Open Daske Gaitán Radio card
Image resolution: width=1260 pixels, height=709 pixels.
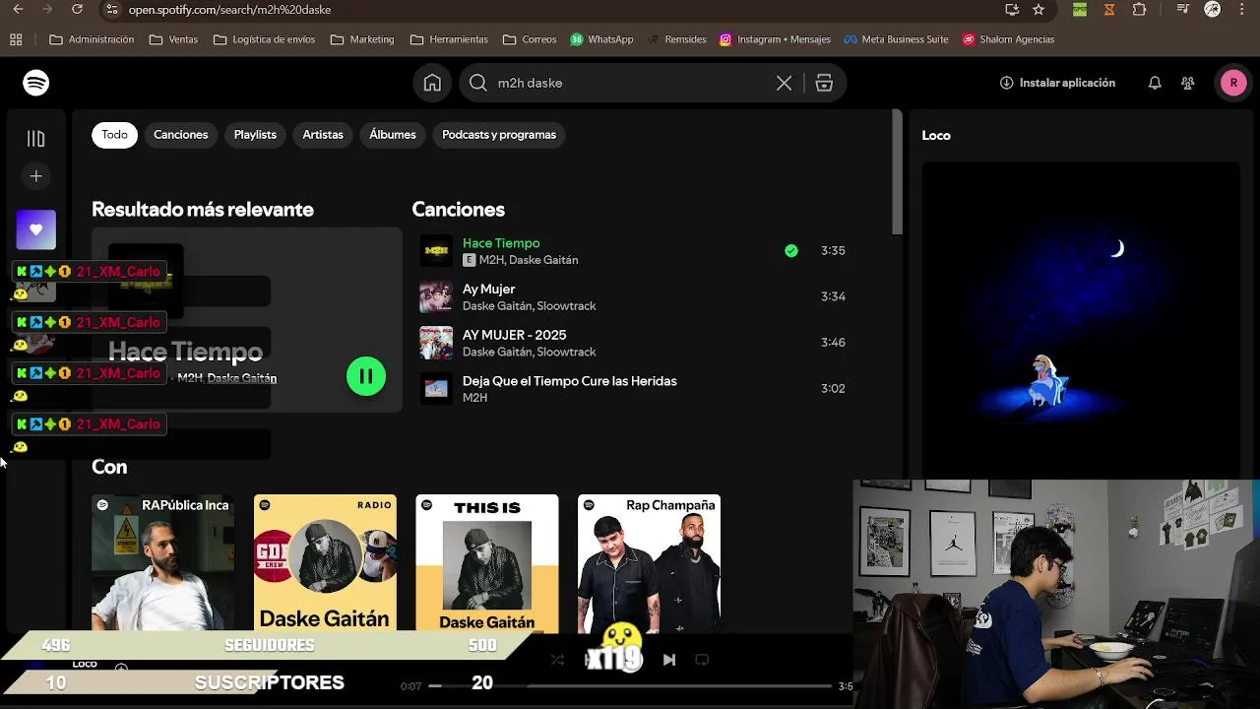[x=325, y=563]
